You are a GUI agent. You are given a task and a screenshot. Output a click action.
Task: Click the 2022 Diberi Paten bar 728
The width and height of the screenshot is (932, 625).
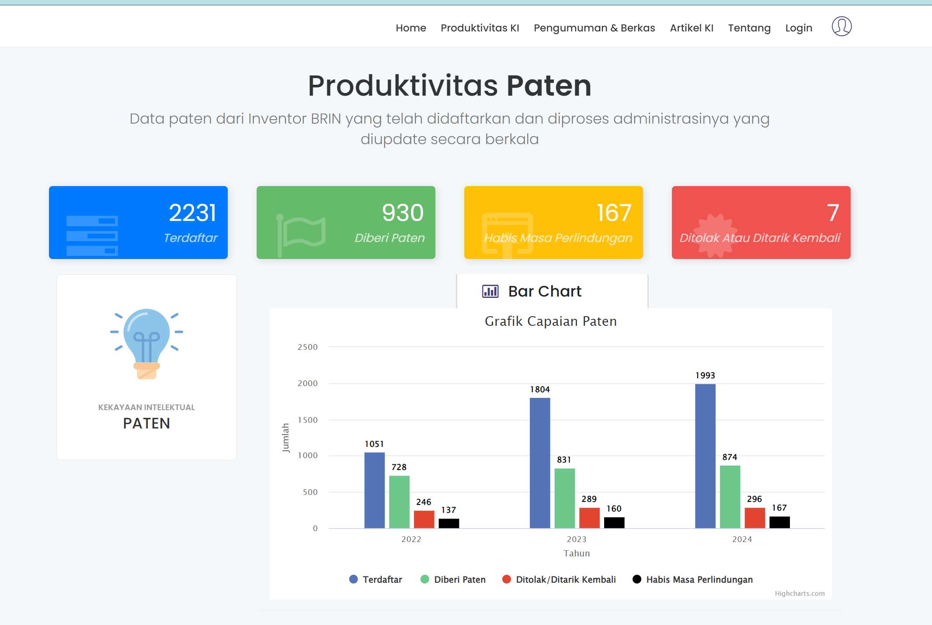tap(399, 502)
